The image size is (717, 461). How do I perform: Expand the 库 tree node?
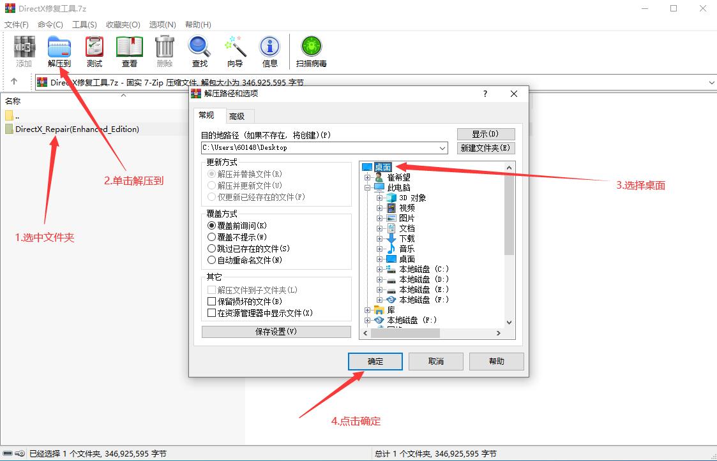pyautogui.click(x=368, y=310)
